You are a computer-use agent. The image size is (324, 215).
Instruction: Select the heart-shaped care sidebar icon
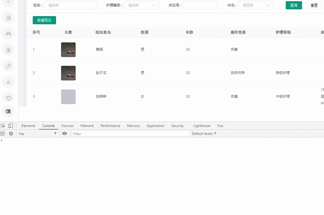point(8,98)
